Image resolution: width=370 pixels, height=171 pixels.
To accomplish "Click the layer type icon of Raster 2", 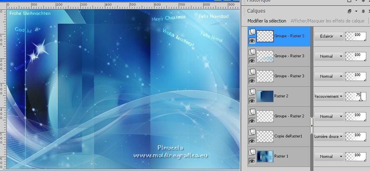I will pos(252,92).
